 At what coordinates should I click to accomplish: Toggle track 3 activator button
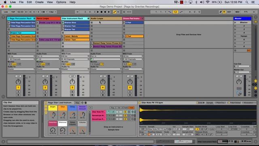tap(72, 88)
